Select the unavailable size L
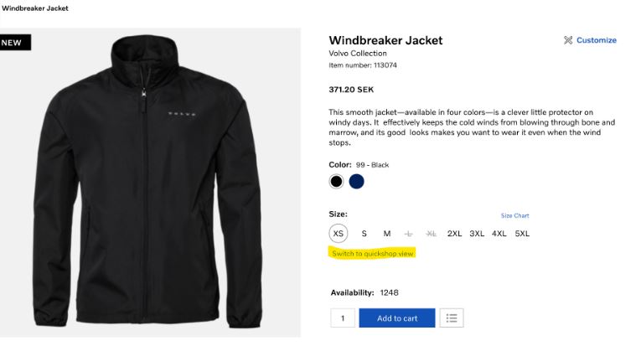 click(x=408, y=234)
